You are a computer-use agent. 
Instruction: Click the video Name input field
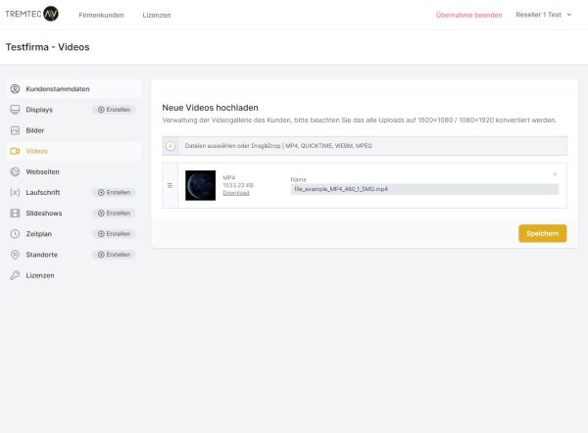(424, 189)
